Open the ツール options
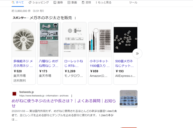 tap(133, 3)
